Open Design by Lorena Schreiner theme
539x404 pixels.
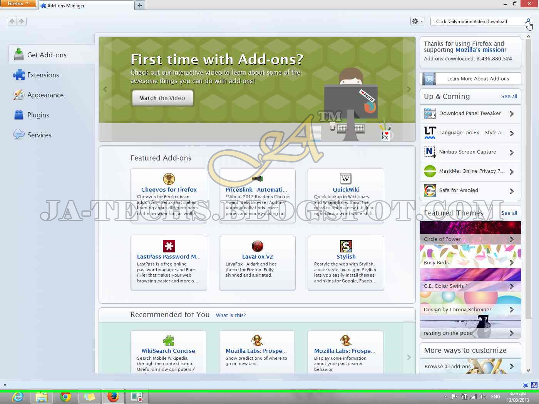[470, 303]
